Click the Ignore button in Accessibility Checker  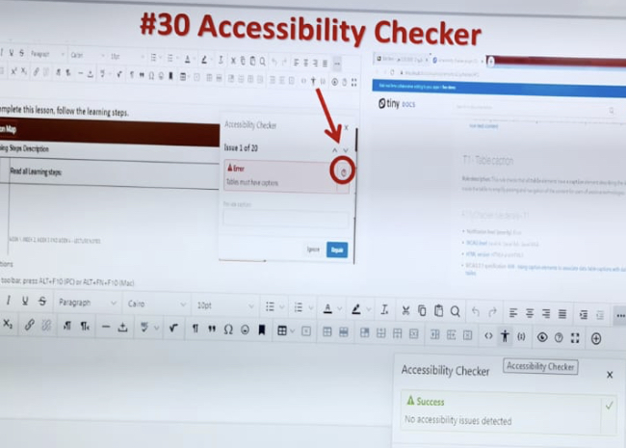click(313, 250)
